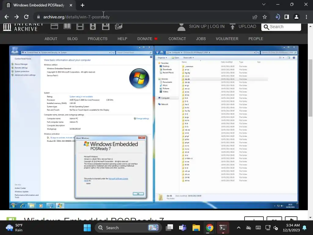Open the HELP menu item

tap(122, 39)
